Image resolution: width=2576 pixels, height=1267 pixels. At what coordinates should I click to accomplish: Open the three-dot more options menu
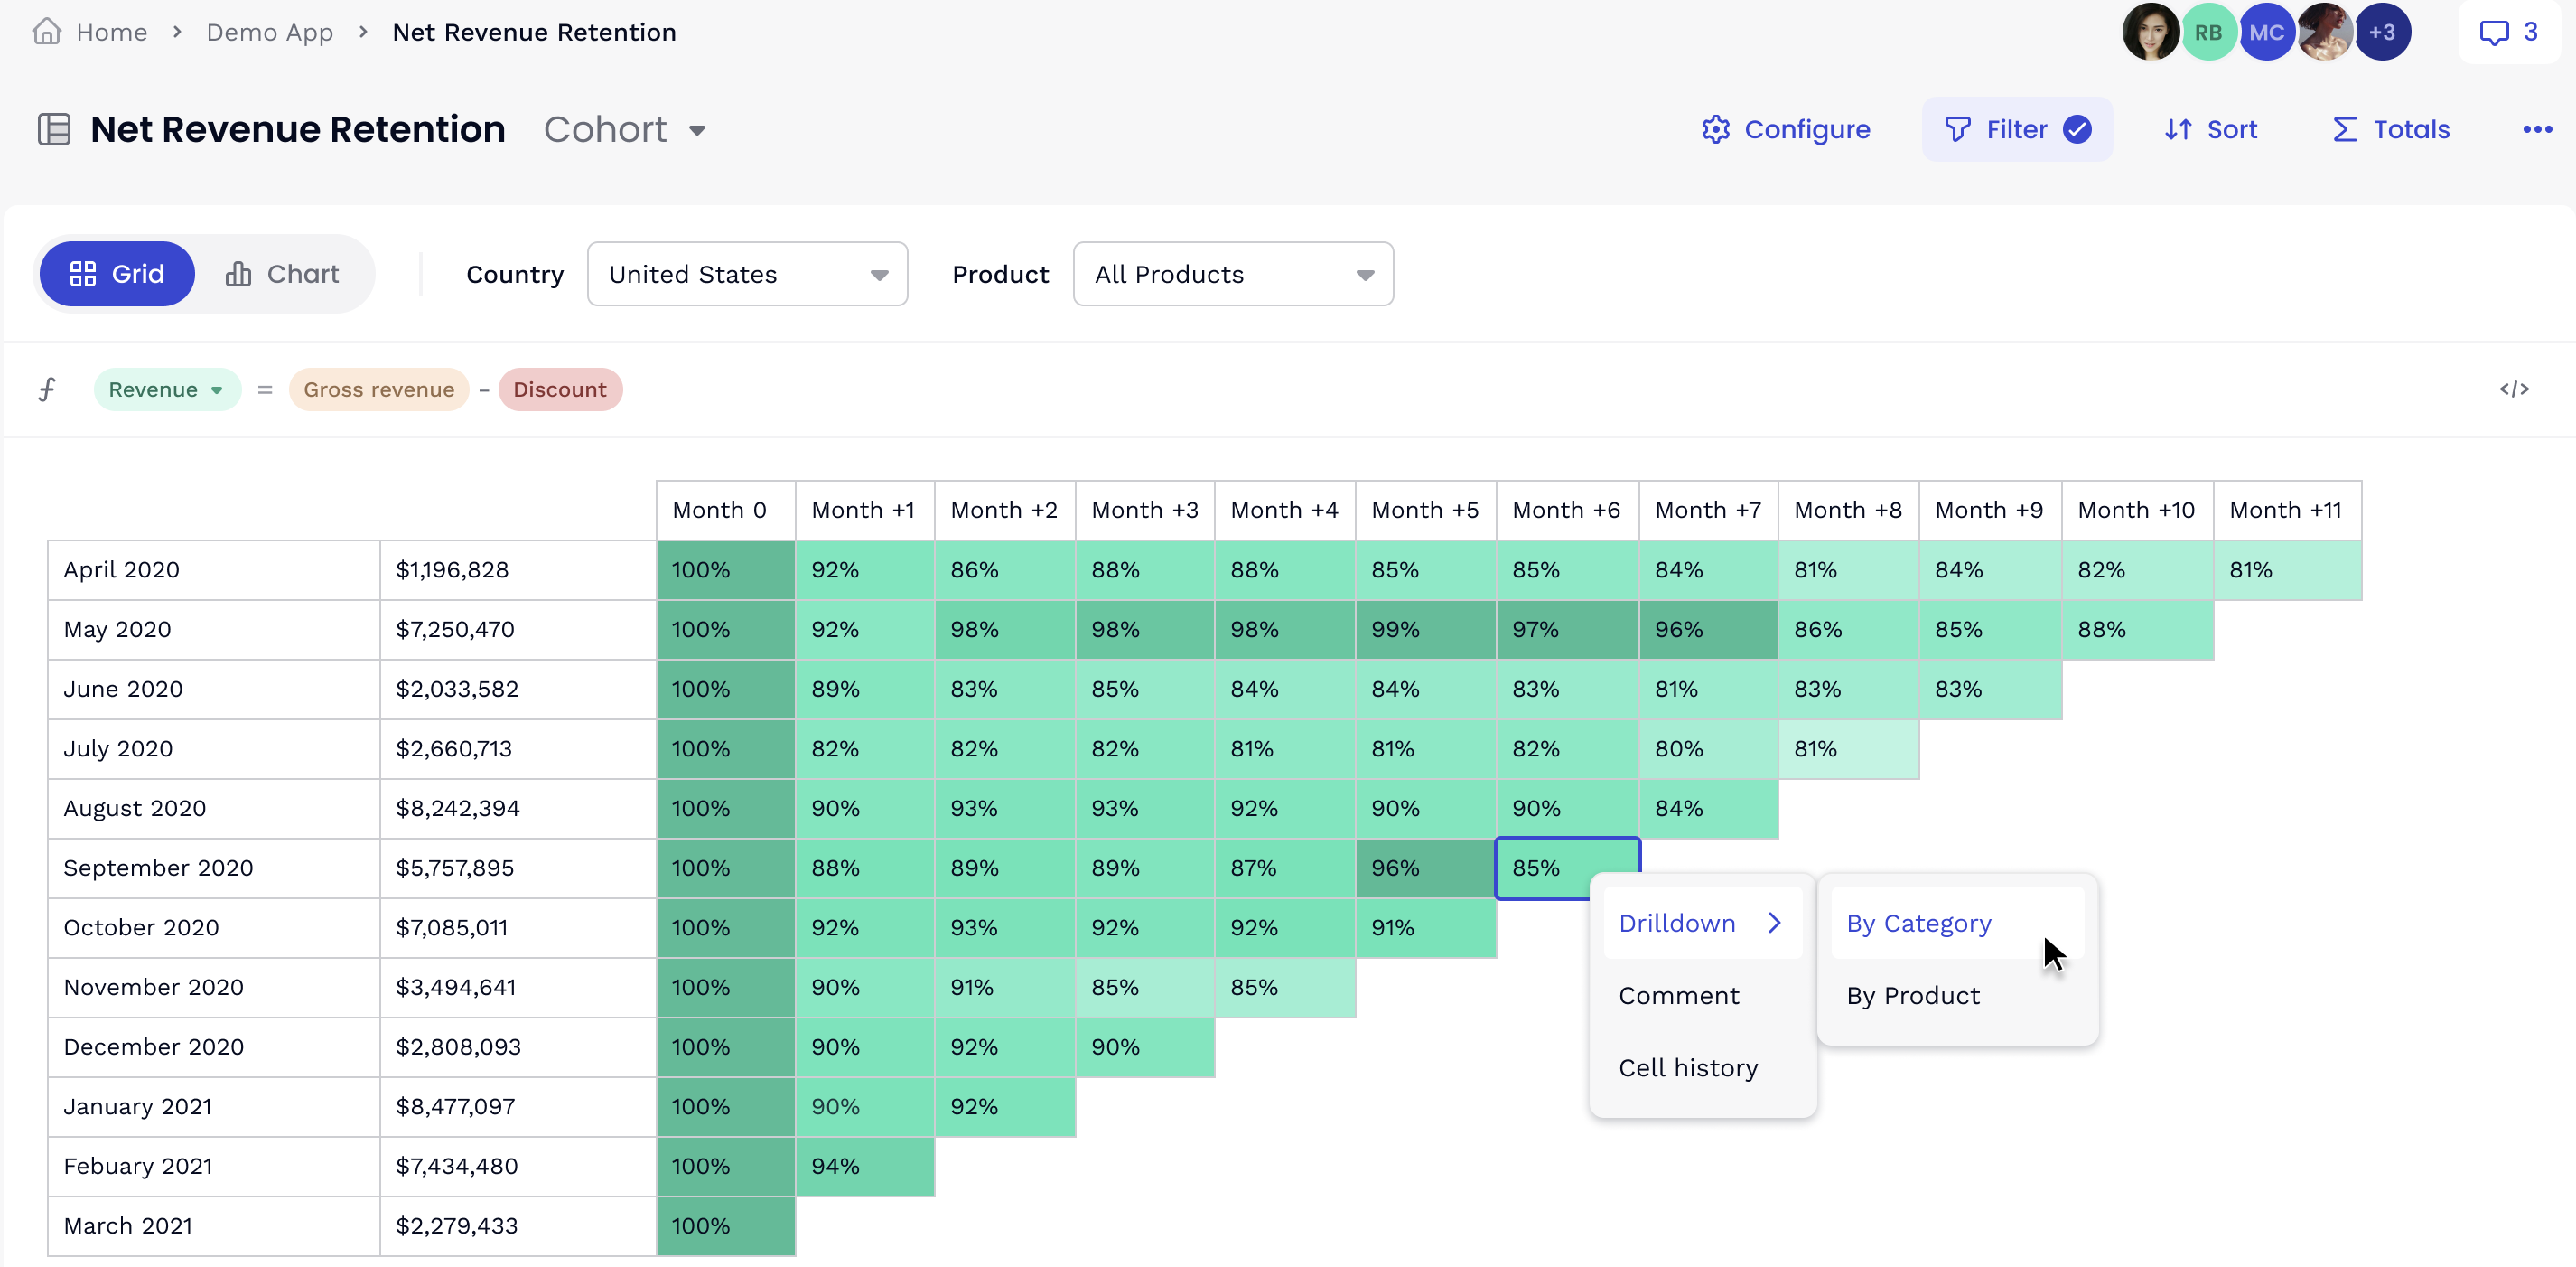tap(2537, 130)
